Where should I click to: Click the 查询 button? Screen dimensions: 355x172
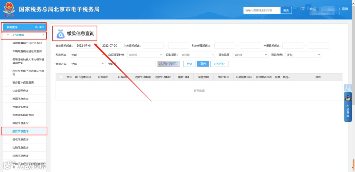pyautogui.click(x=190, y=64)
